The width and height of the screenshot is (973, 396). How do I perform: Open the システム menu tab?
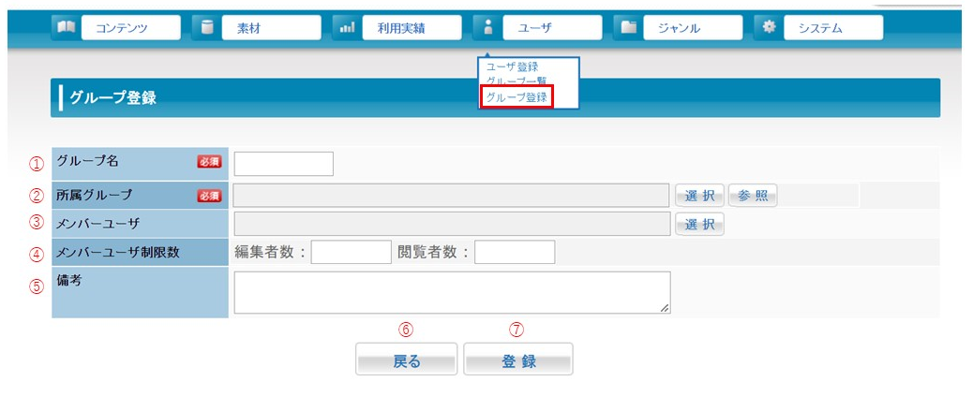tap(833, 28)
